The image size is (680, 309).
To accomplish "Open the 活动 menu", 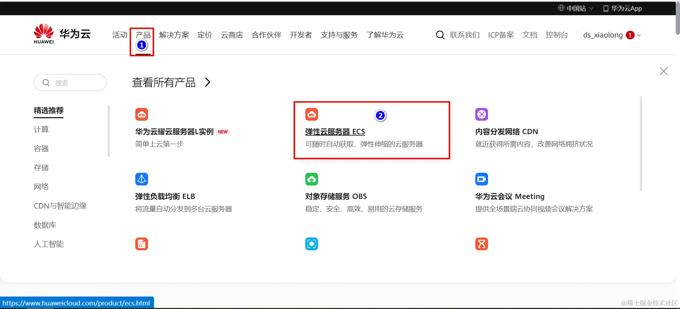I will (x=120, y=35).
